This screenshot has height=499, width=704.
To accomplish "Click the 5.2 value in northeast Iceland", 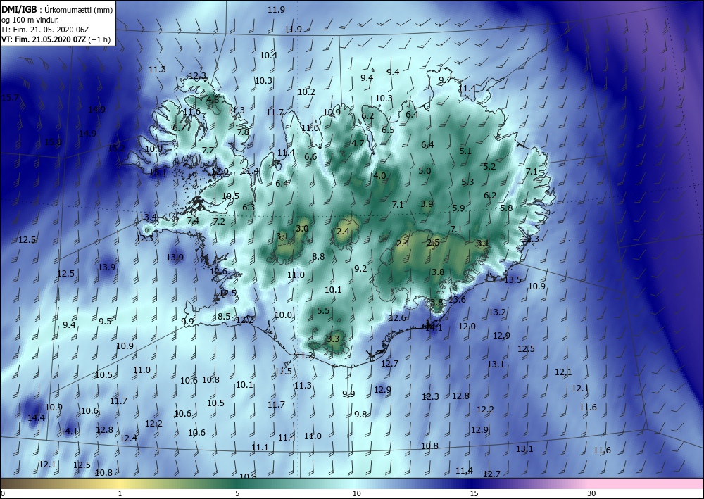I will click(489, 167).
